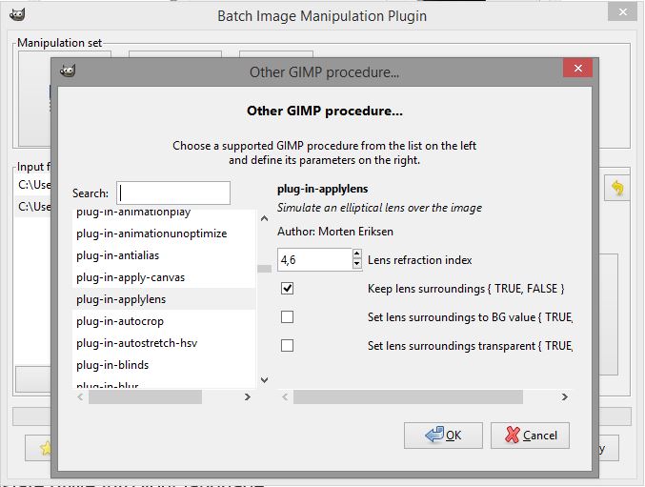The height and width of the screenshot is (487, 645).
Task: Click procedure list scroll down arrow
Action: pyautogui.click(x=265, y=380)
